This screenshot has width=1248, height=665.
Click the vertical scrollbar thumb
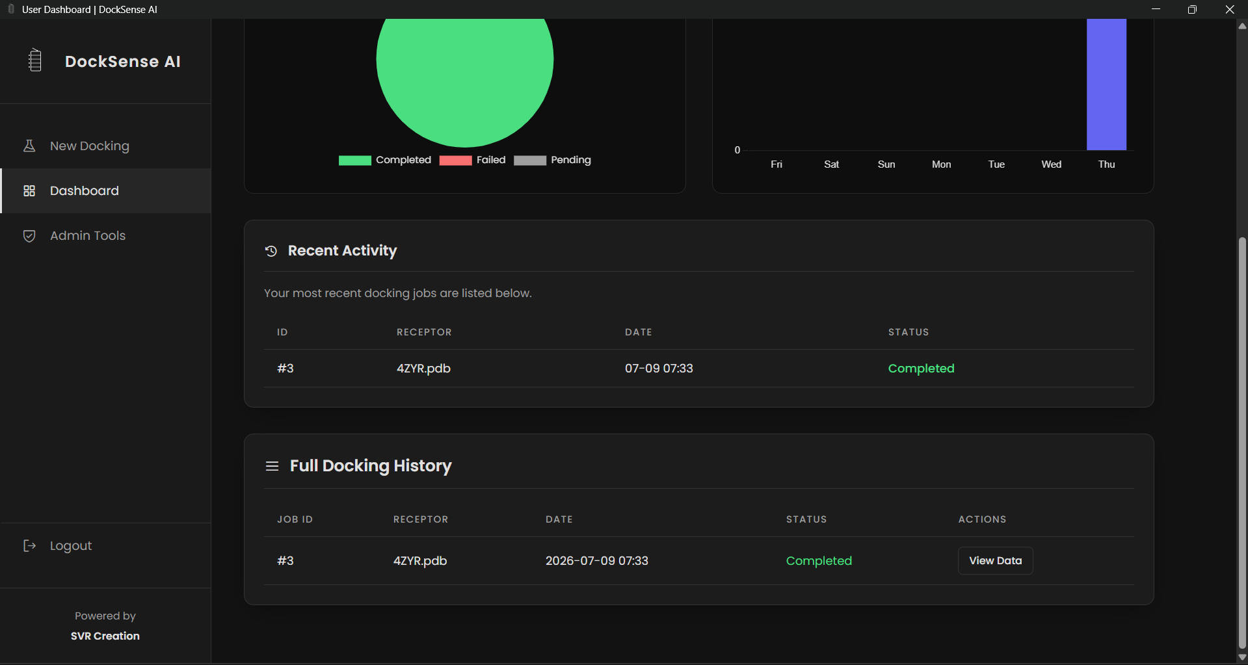pyautogui.click(x=1242, y=442)
